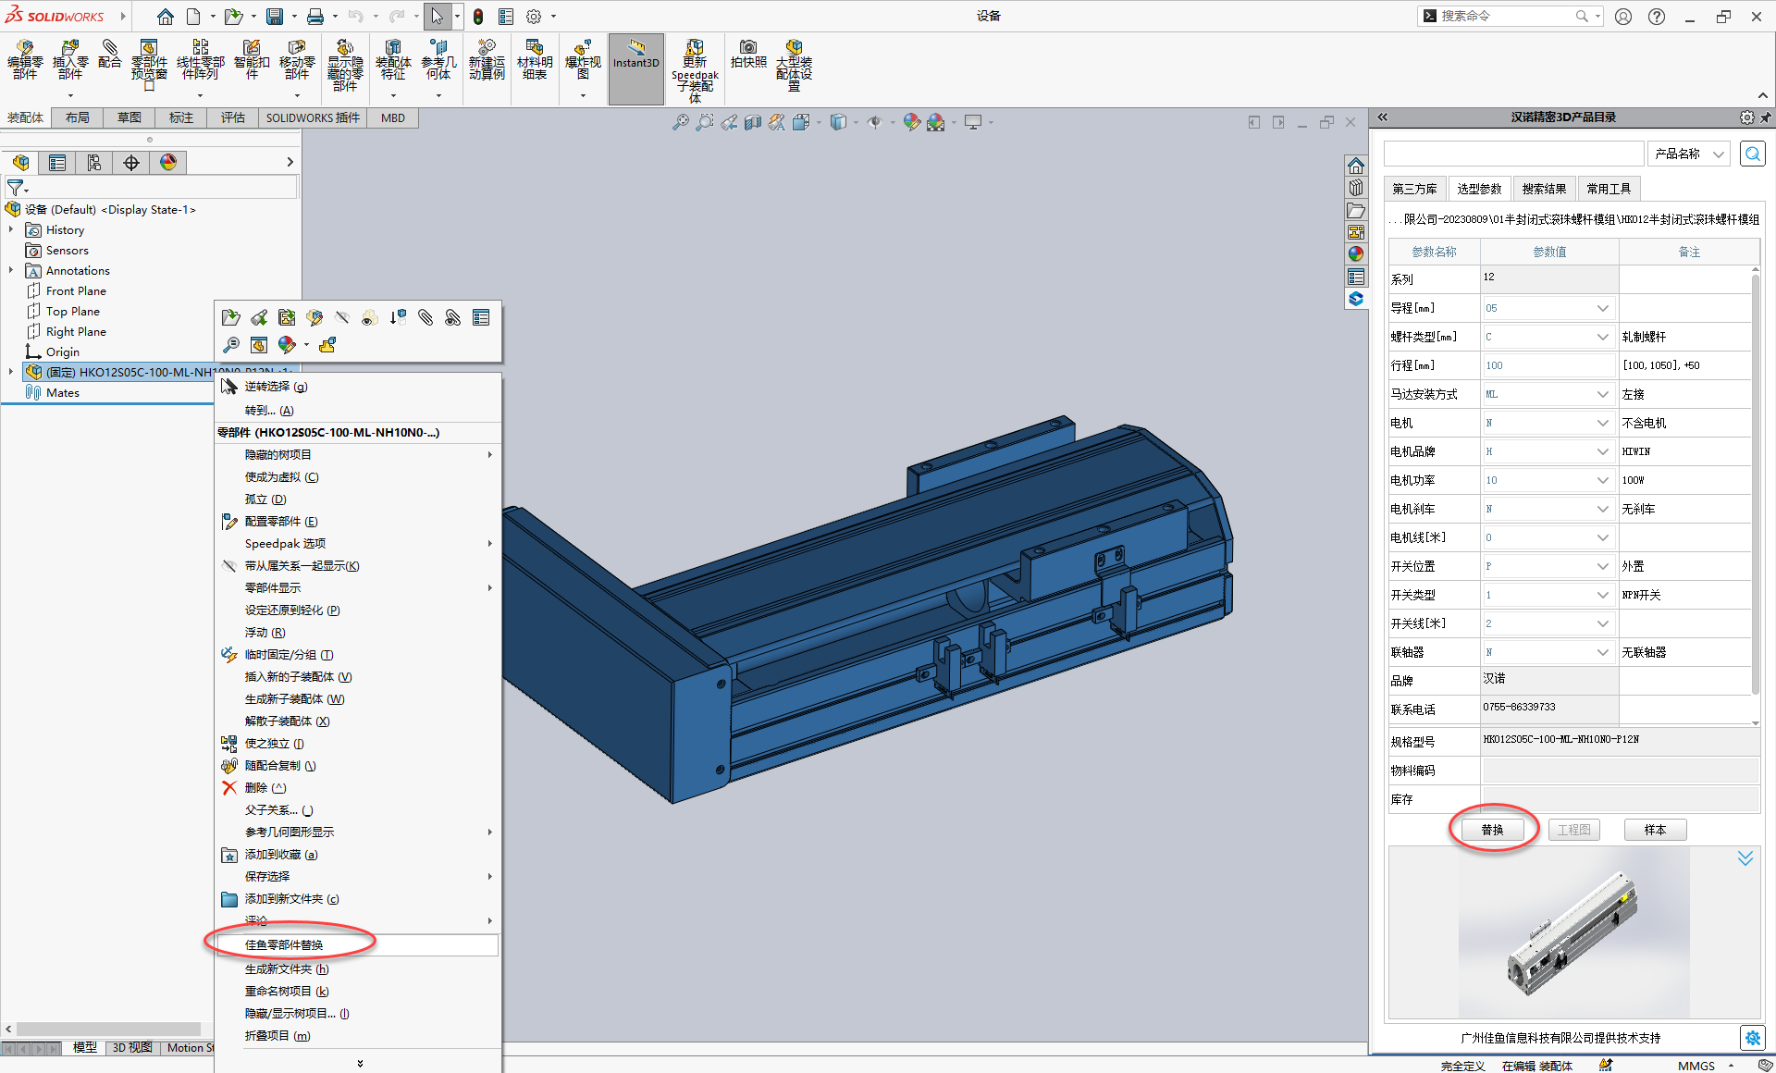Select Mates in feature tree

click(63, 393)
